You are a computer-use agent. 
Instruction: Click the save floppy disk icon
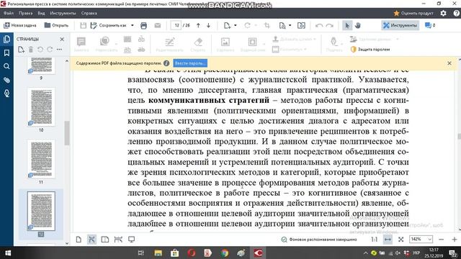pyautogui.click(x=84, y=26)
